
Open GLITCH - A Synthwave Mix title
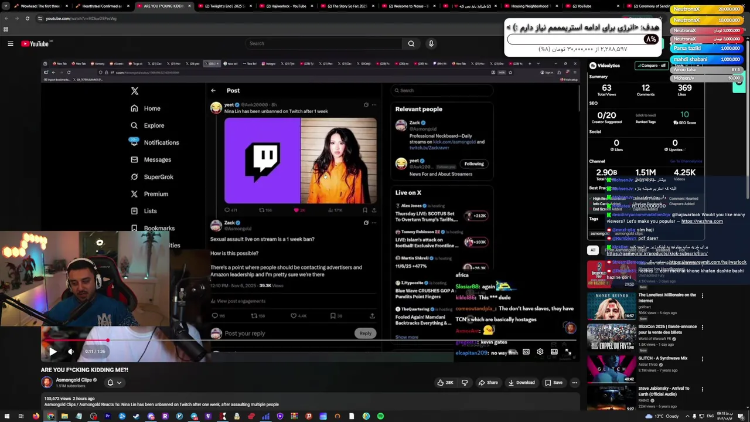pyautogui.click(x=663, y=358)
